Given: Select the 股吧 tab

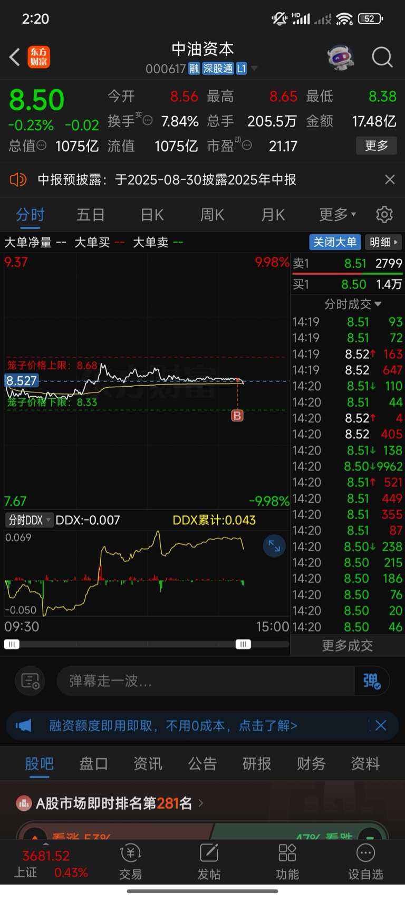Looking at the screenshot, I should 40,763.
